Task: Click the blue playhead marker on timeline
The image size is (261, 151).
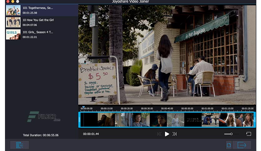Action: pyautogui.click(x=83, y=107)
